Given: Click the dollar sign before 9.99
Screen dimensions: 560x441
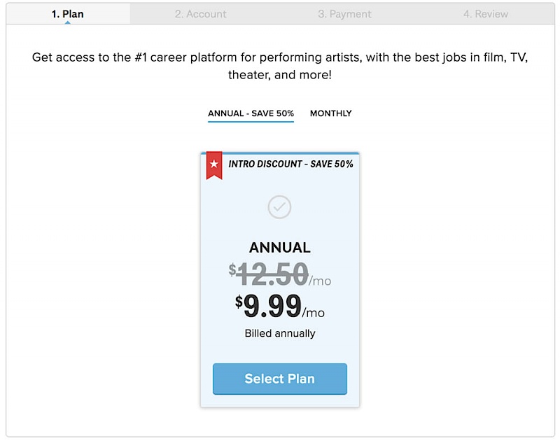Looking at the screenshot, I should (239, 302).
